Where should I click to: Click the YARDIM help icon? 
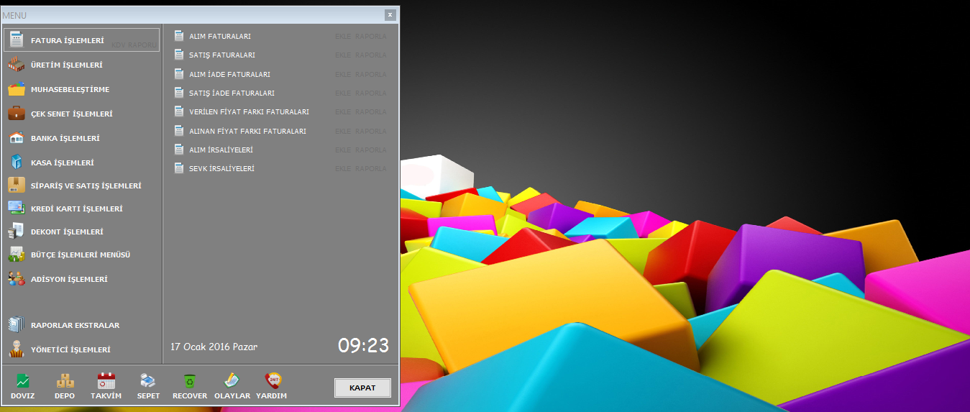[x=272, y=381]
